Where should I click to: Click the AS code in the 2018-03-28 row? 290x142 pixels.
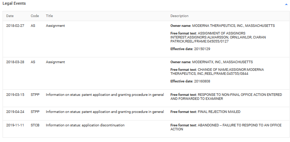[33, 62]
